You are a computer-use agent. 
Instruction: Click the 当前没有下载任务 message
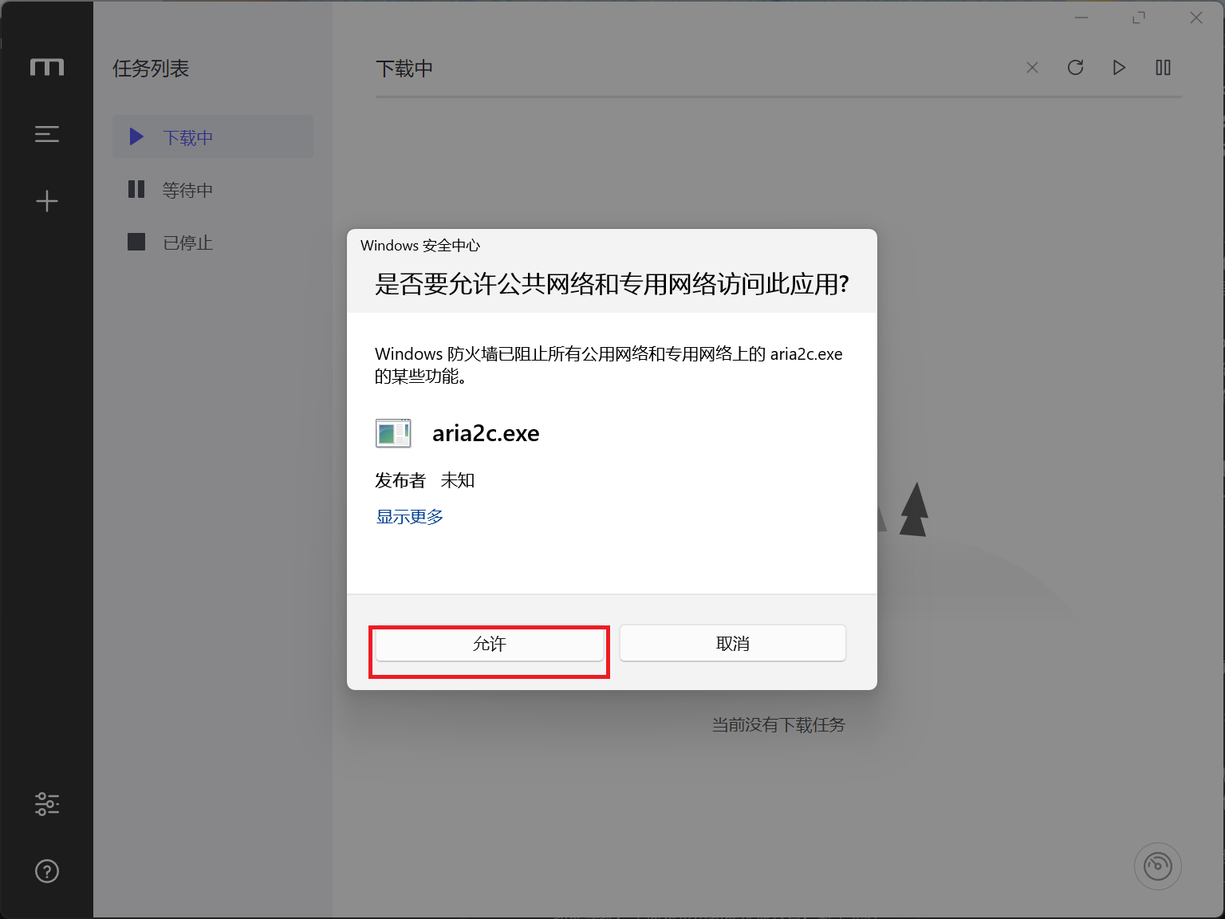[x=778, y=724]
